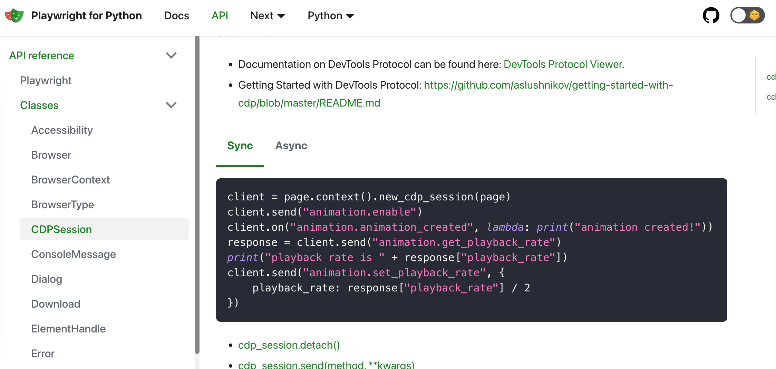This screenshot has height=369, width=776.
Task: Open the Python language dropdown
Action: pos(330,16)
